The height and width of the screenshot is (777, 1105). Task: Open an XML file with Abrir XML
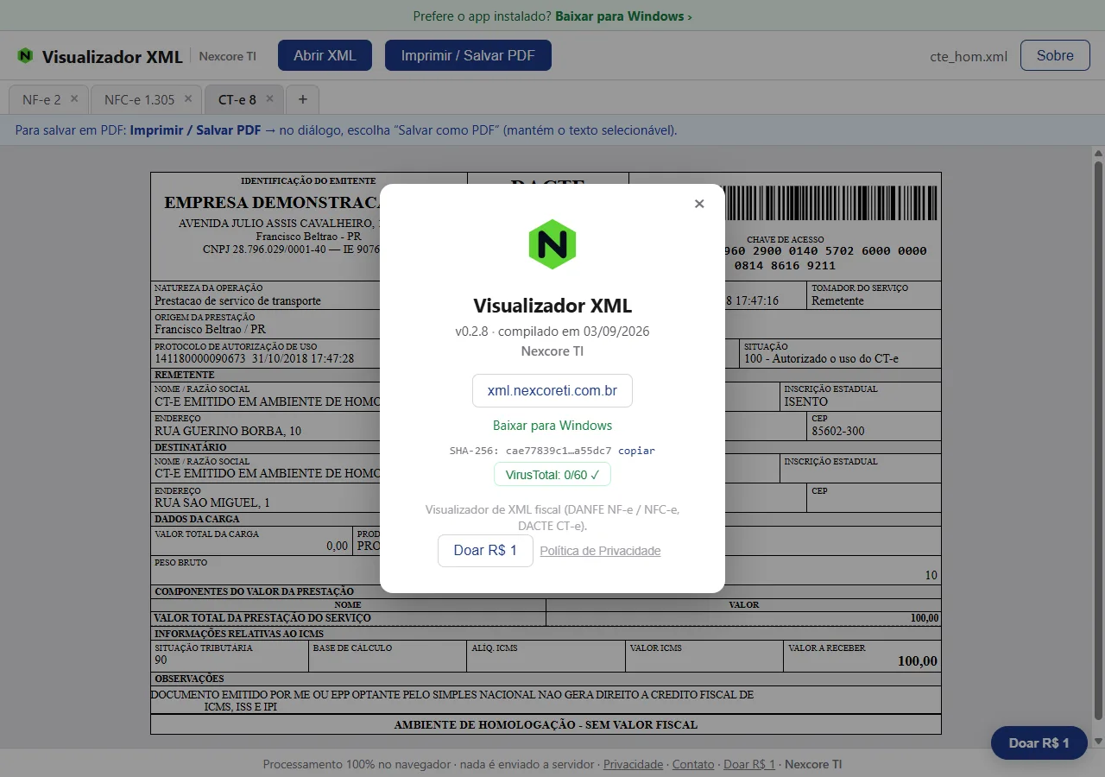pos(325,55)
